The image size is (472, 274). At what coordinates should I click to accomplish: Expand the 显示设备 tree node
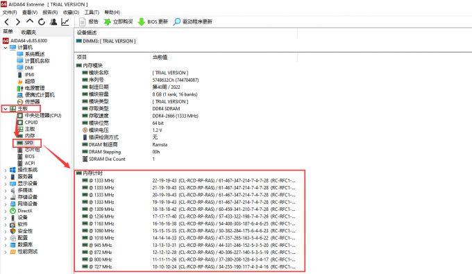pos(6,184)
